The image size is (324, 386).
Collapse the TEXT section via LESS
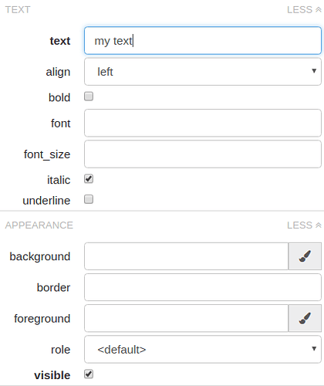304,10
